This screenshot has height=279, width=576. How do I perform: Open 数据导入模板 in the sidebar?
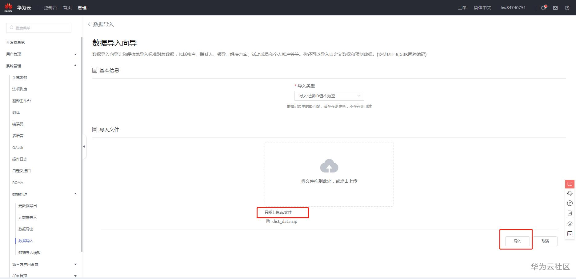(x=30, y=253)
